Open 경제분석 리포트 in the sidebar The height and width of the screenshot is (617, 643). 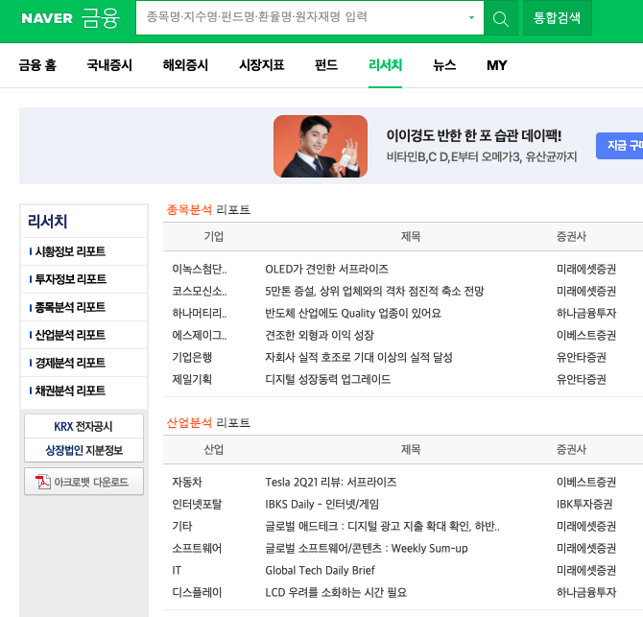[x=70, y=363]
